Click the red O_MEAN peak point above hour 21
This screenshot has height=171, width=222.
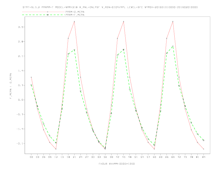click(74, 22)
